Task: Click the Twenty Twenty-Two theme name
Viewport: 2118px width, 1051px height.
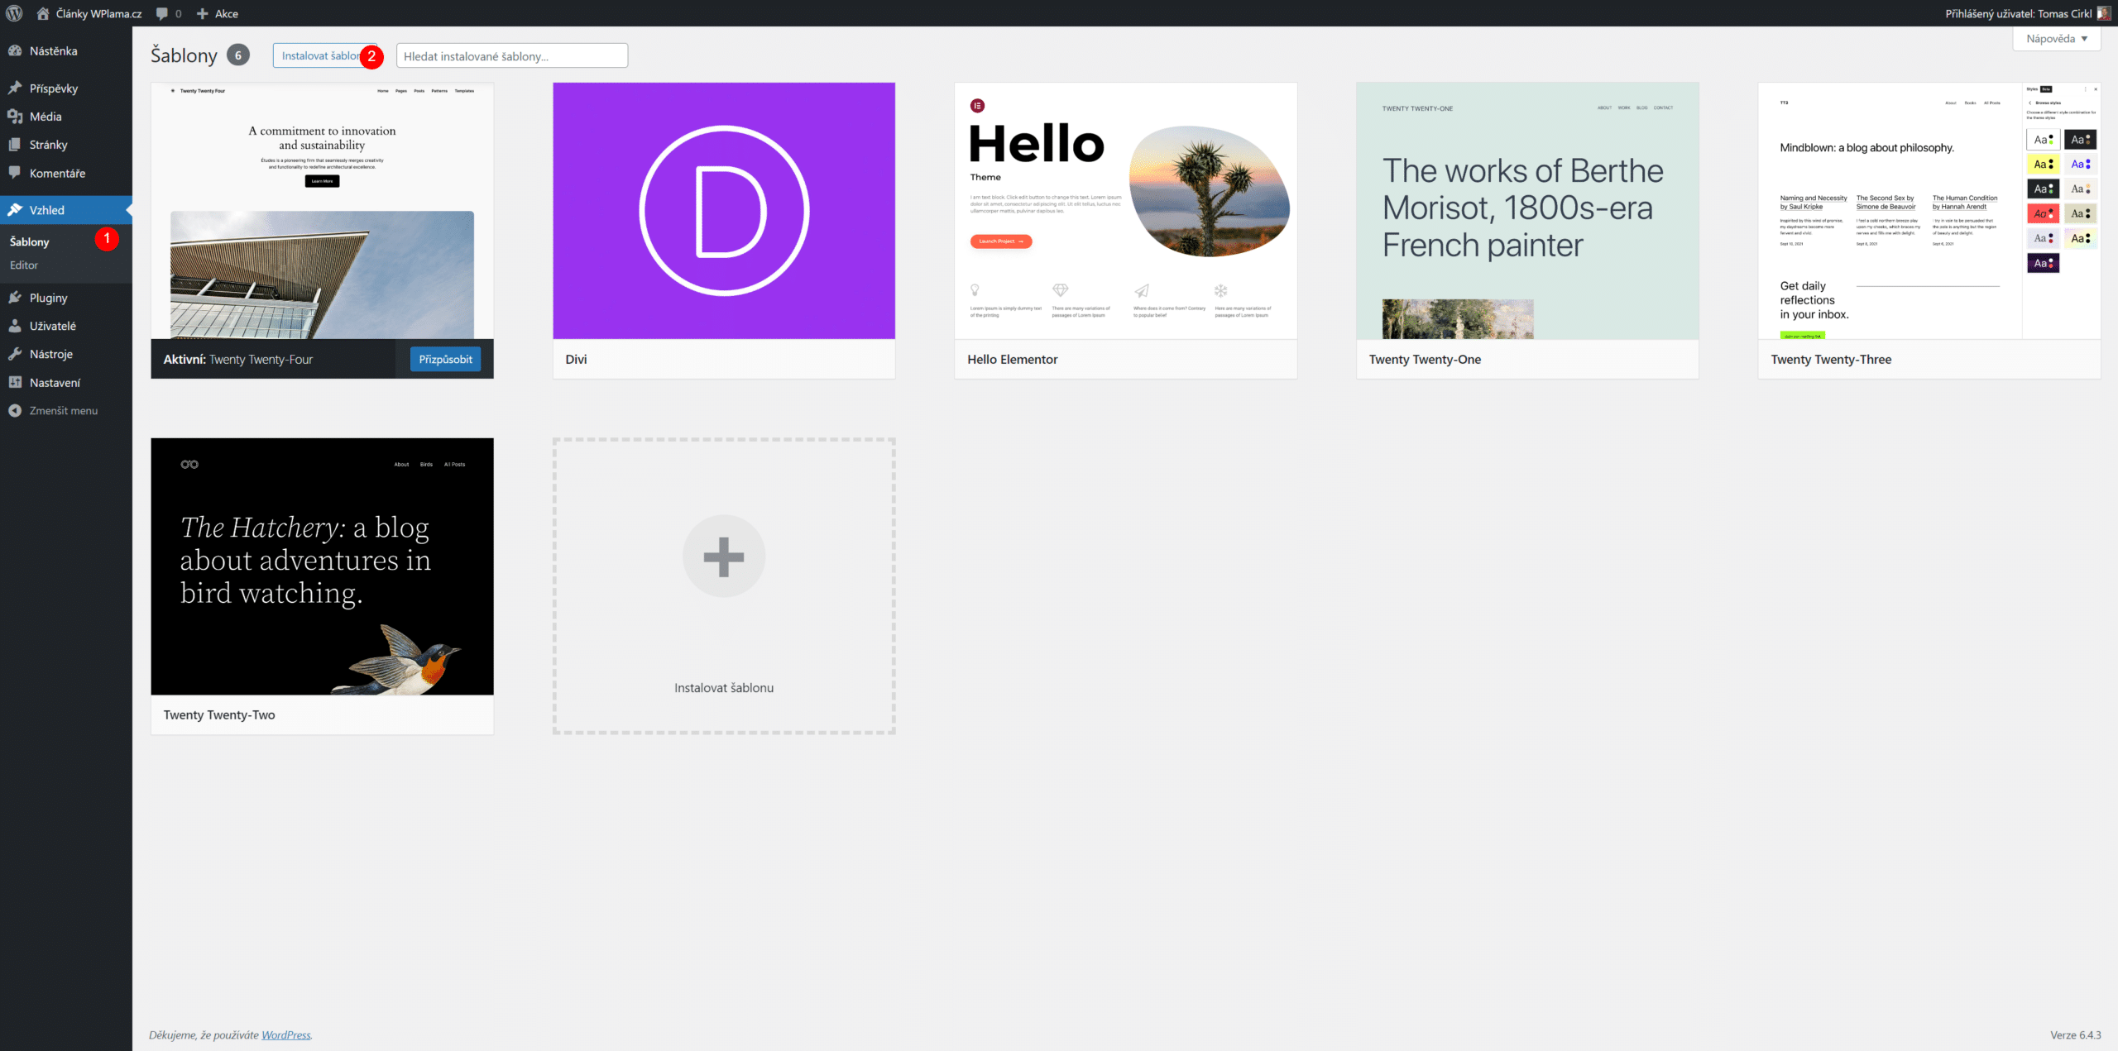Action: pyautogui.click(x=219, y=714)
